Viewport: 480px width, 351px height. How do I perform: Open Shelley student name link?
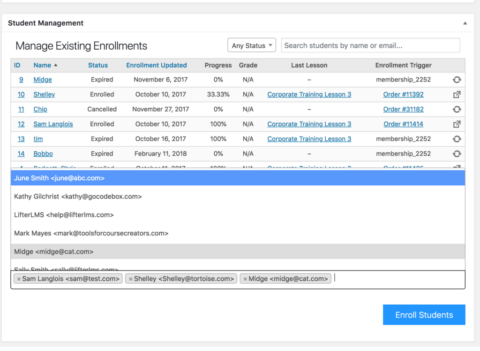[x=44, y=95]
